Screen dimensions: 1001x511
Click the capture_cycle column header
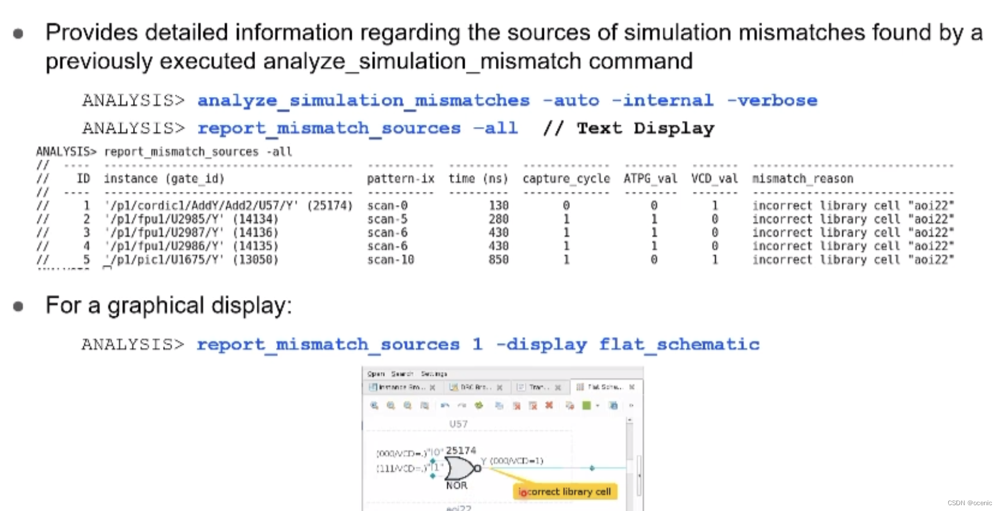pos(566,179)
